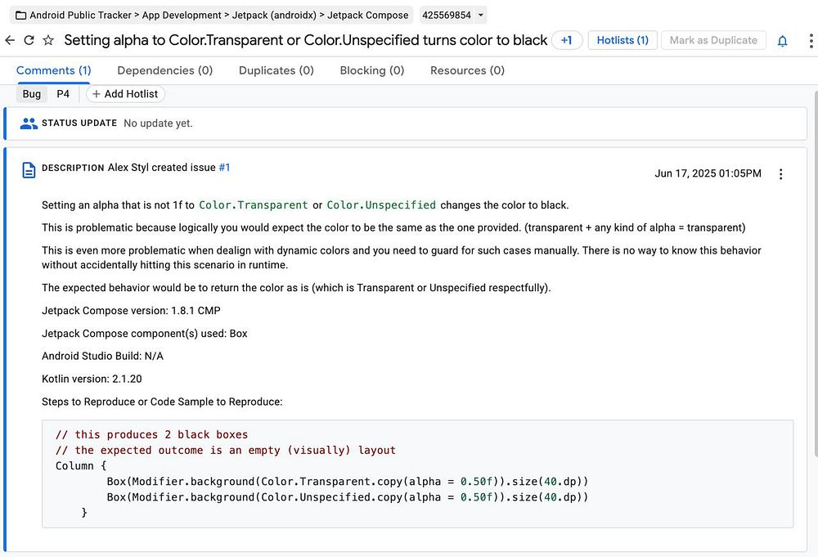Open the Resources (0) tab

[467, 70]
